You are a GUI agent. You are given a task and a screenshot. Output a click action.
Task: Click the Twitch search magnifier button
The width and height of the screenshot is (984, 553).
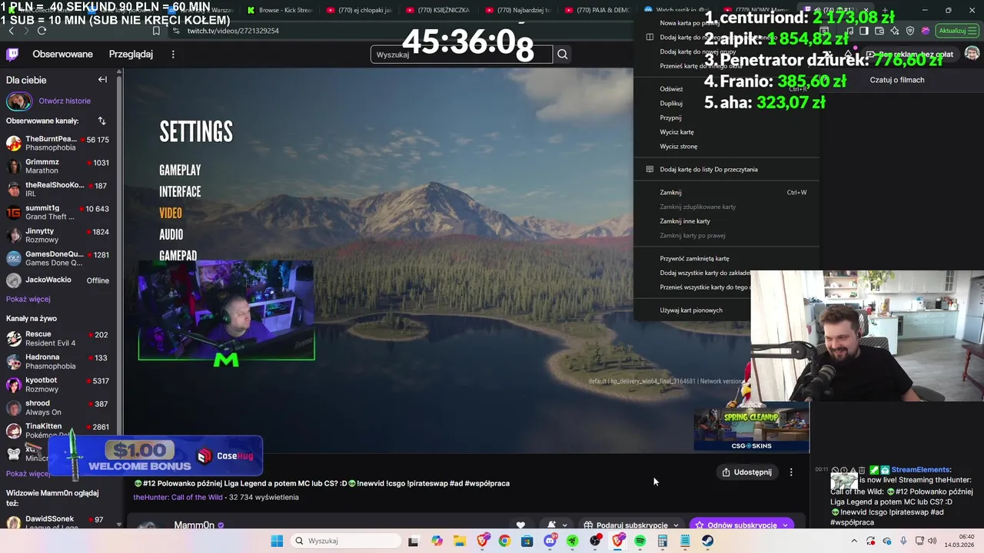point(563,55)
